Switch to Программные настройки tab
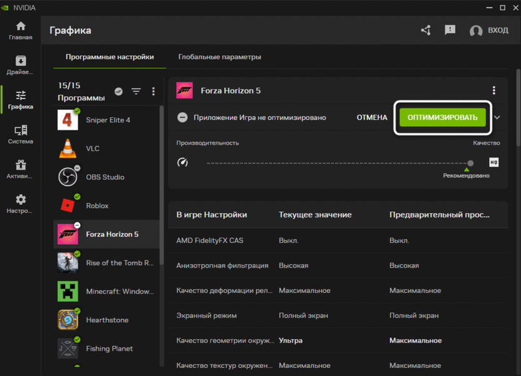The width and height of the screenshot is (521, 376). pos(110,57)
